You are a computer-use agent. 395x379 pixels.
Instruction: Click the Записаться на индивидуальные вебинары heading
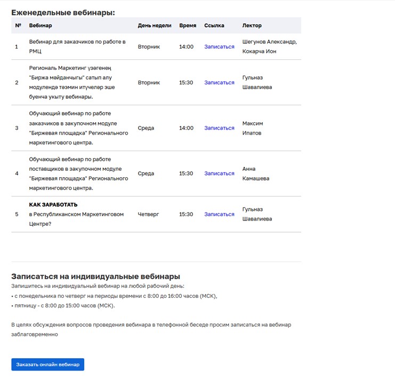pyautogui.click(x=95, y=277)
